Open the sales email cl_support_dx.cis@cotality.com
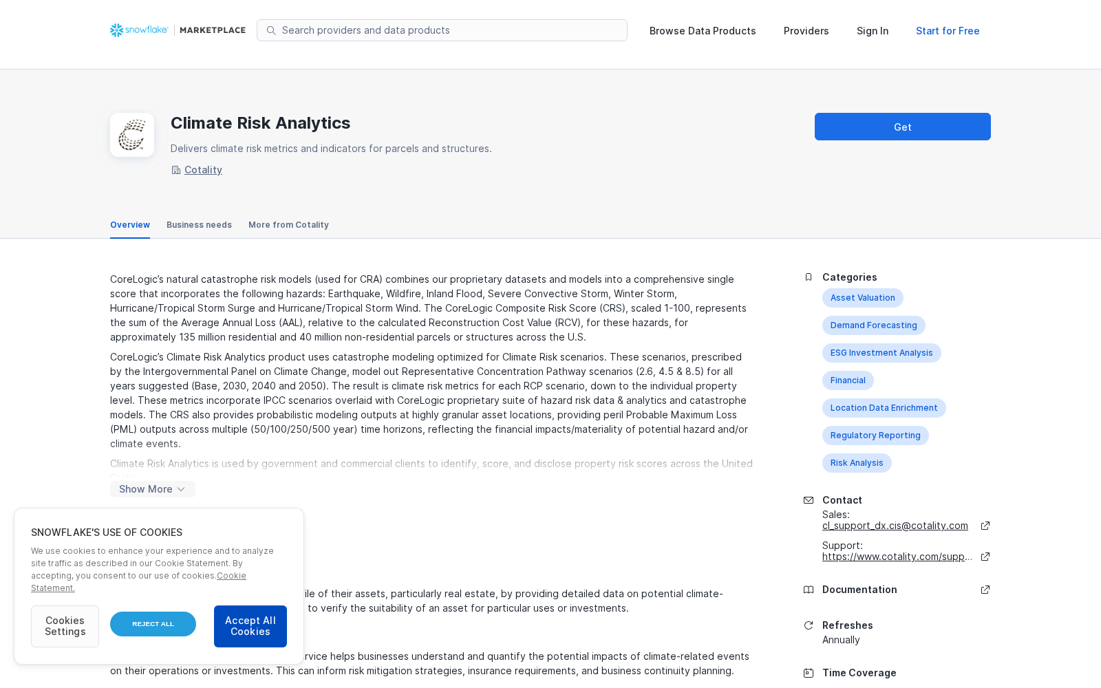 pos(895,526)
